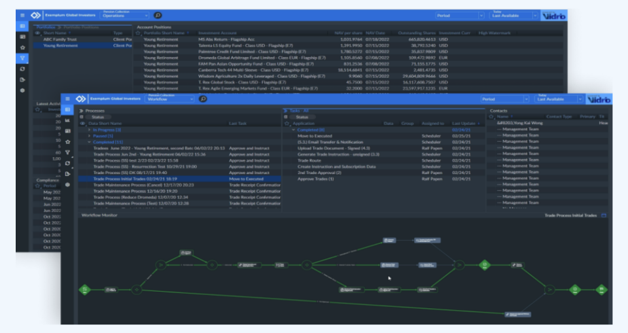Open the hamburger menu in Workflow window

67,99
